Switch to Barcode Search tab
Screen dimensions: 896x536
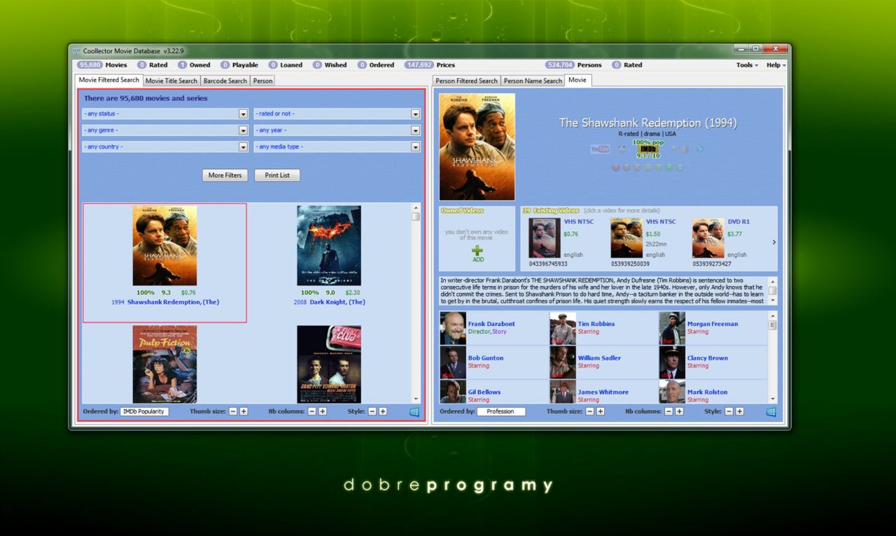(x=225, y=80)
